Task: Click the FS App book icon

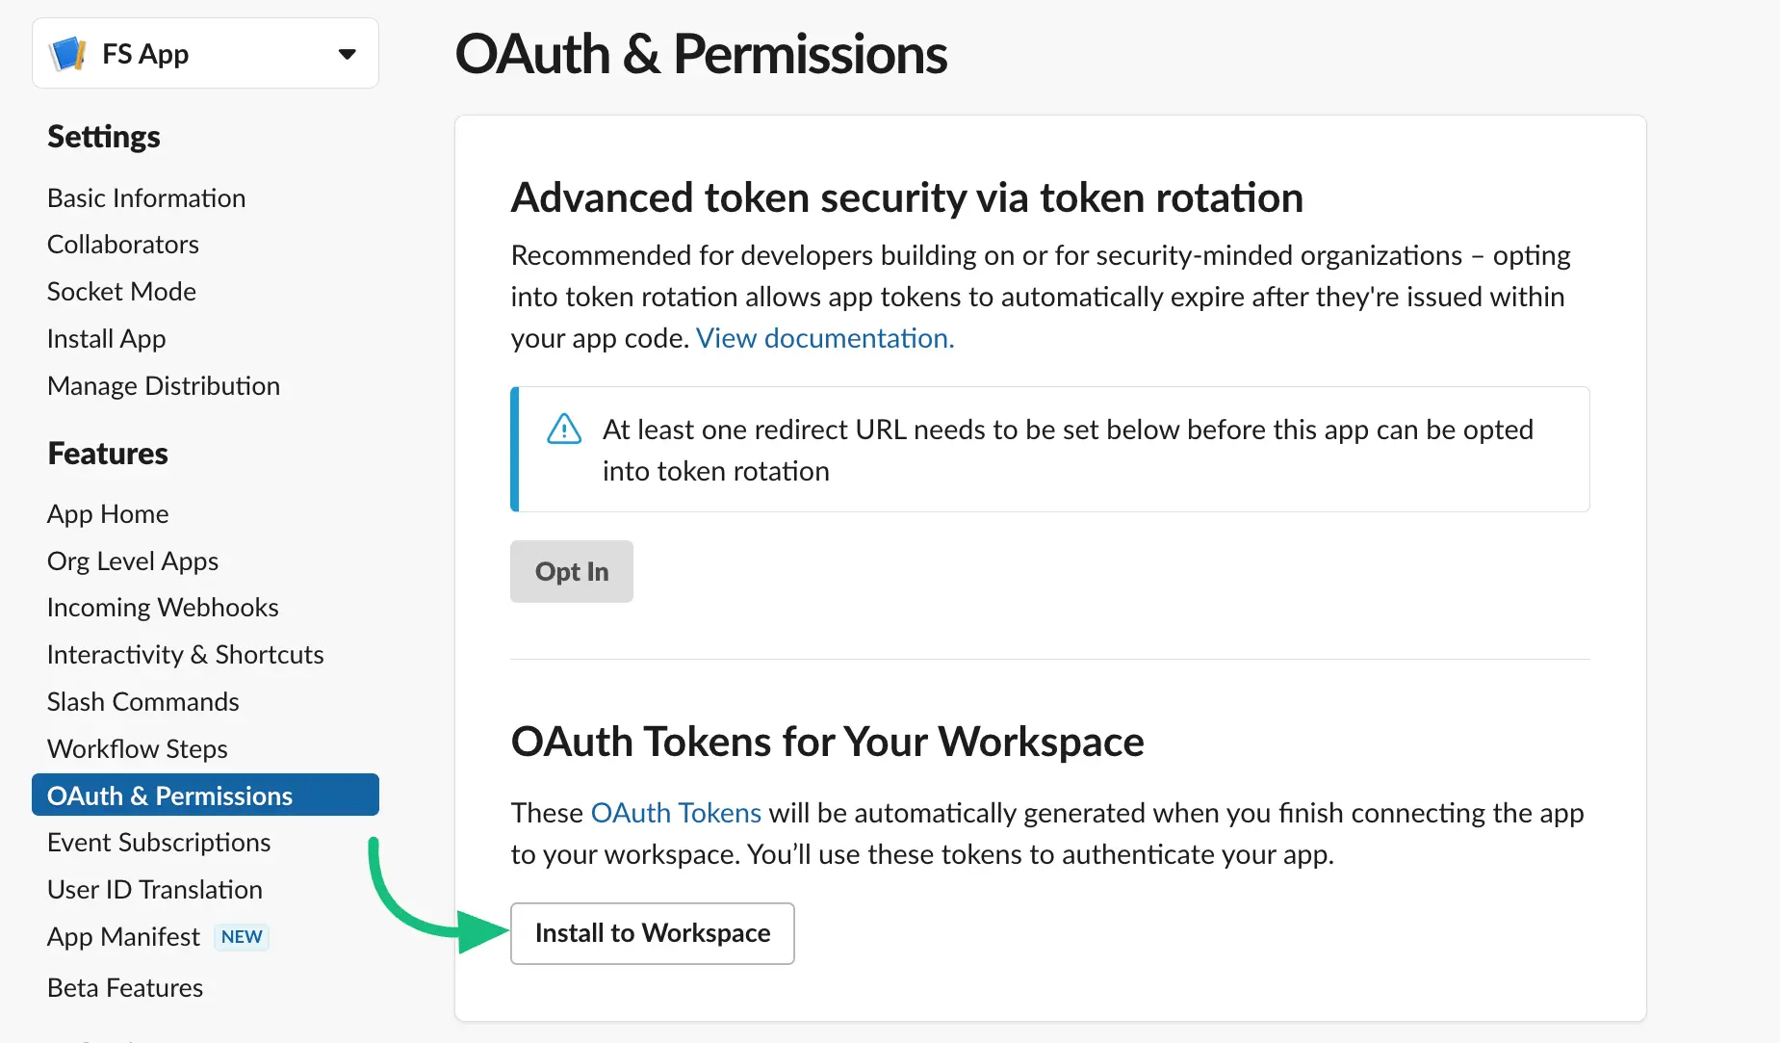Action: (67, 53)
